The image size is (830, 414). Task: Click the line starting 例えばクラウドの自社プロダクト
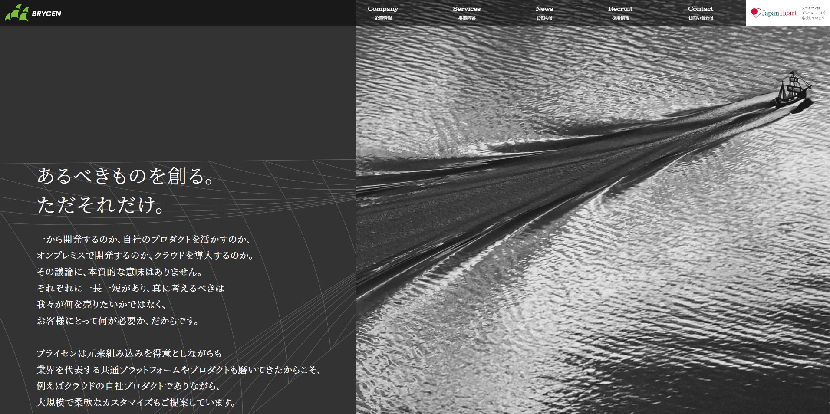click(x=129, y=386)
